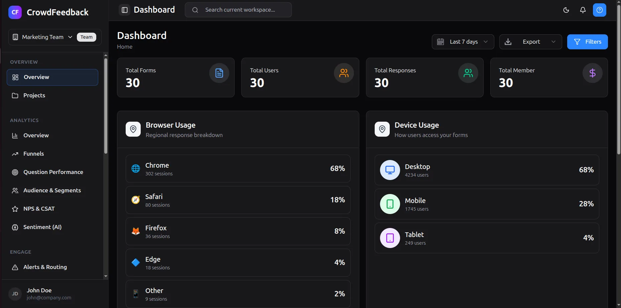Toggle the sidebar panel icon
The height and width of the screenshot is (308, 621).
[x=125, y=10]
